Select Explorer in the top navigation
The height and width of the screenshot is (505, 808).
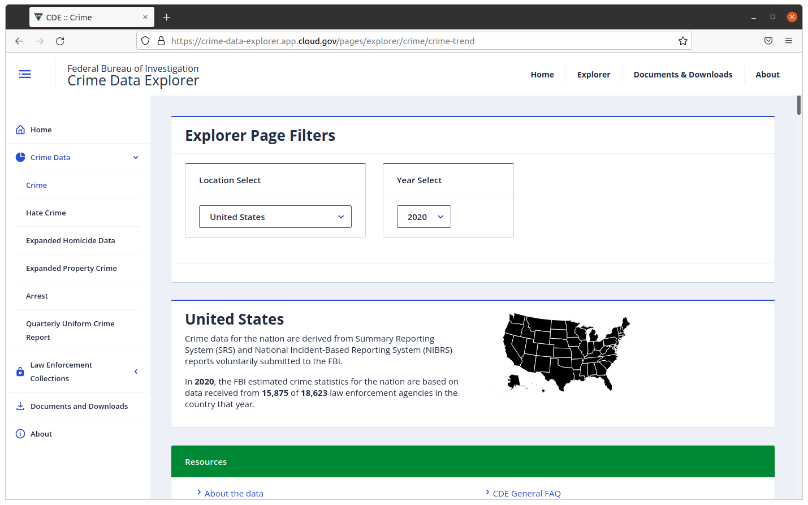point(594,75)
